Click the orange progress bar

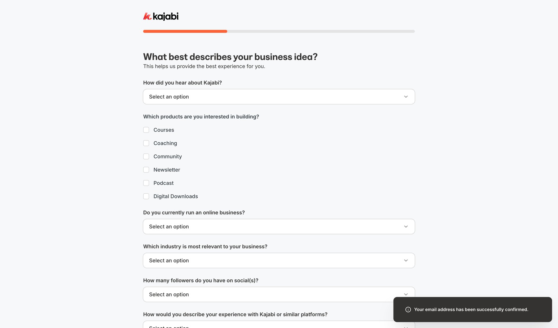coord(185,31)
